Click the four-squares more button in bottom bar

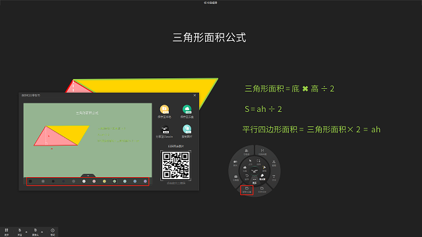coord(7,231)
